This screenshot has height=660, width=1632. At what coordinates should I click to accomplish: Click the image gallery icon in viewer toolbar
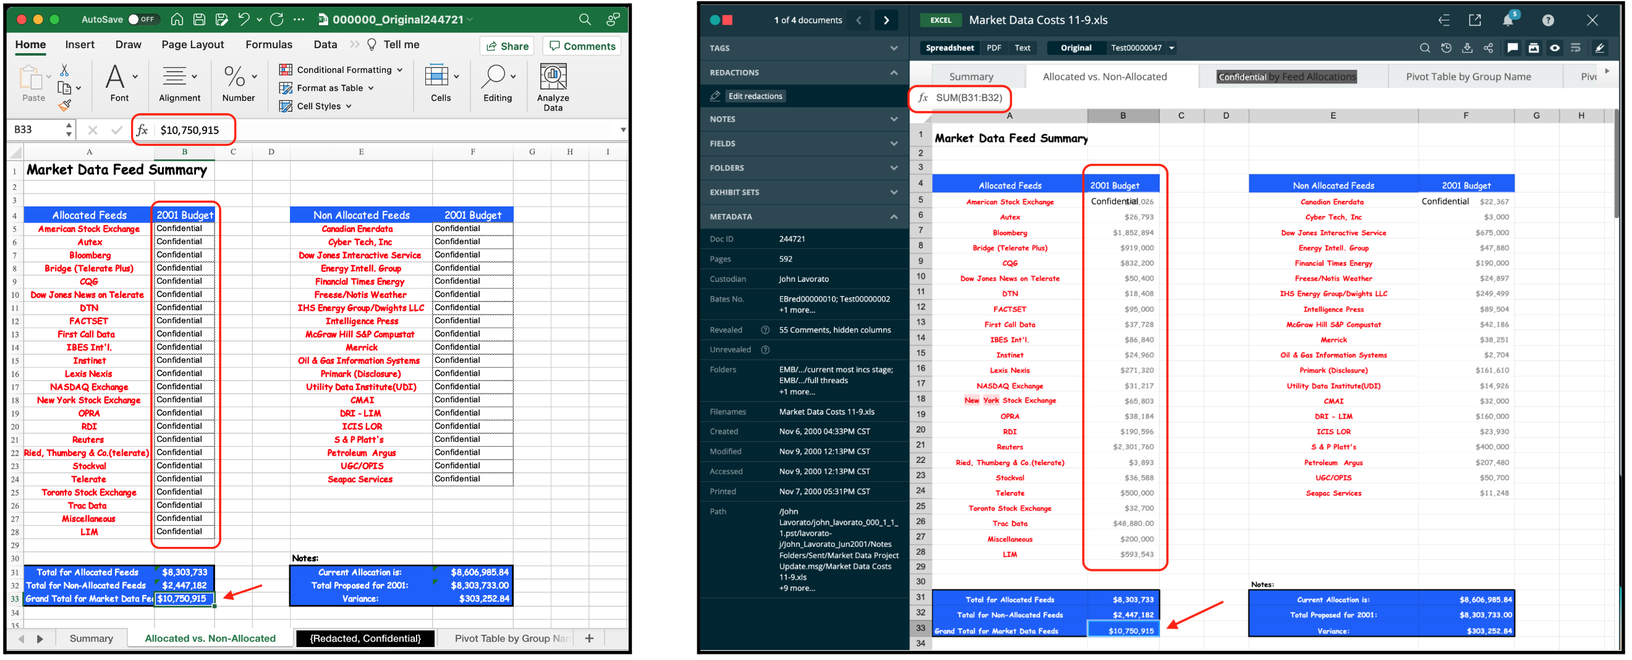(x=1534, y=48)
